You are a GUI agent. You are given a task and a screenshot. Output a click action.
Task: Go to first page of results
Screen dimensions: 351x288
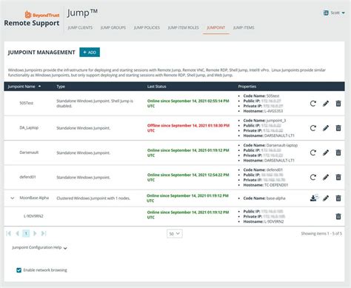(9, 233)
